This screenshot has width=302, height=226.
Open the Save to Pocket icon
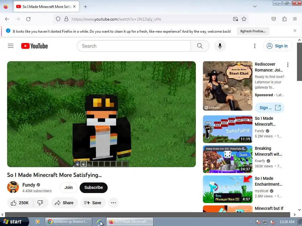tap(273, 19)
